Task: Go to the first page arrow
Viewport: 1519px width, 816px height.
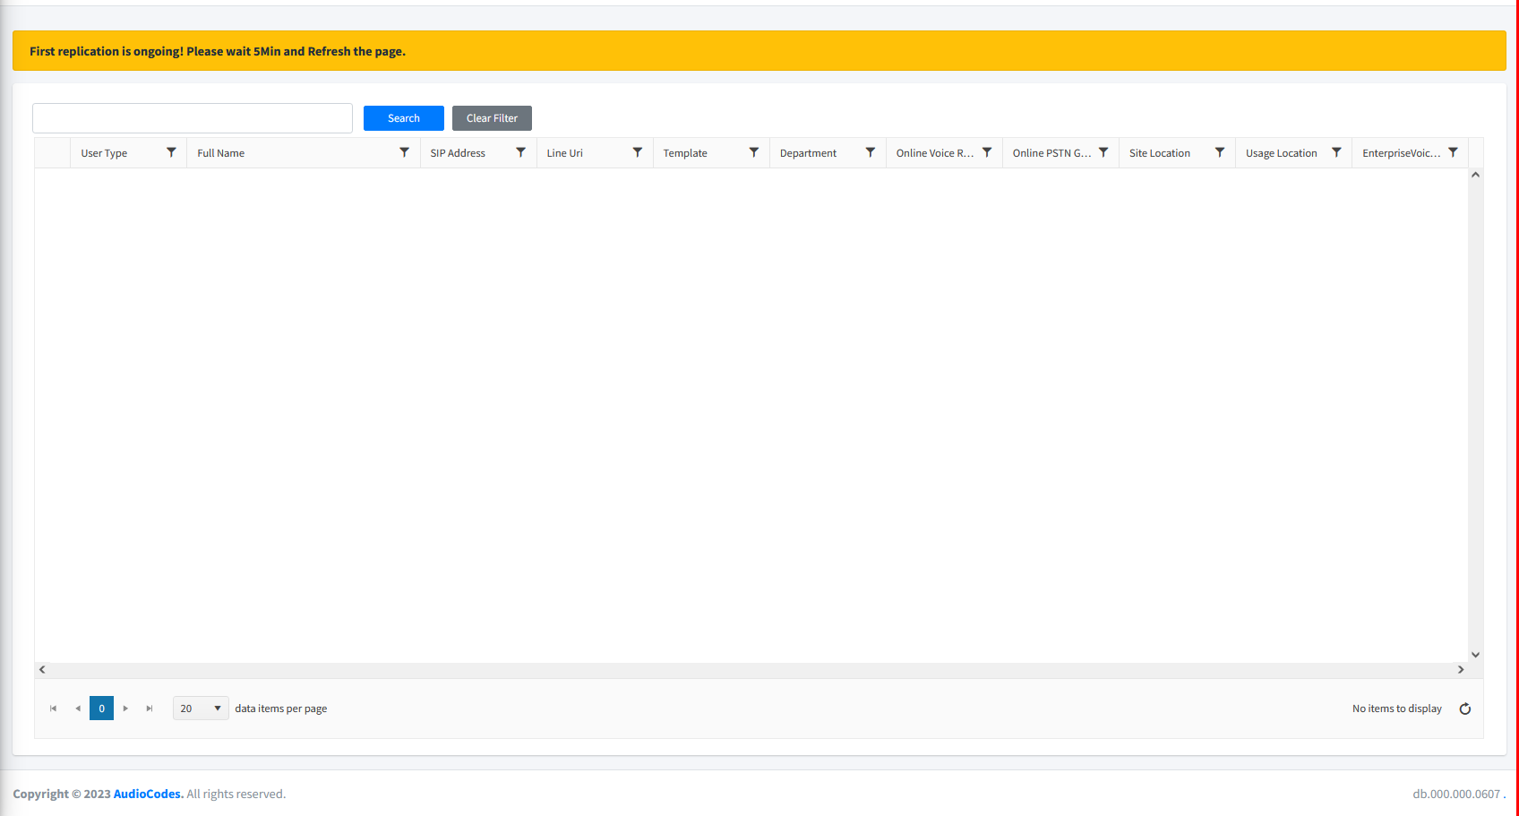Action: point(53,709)
